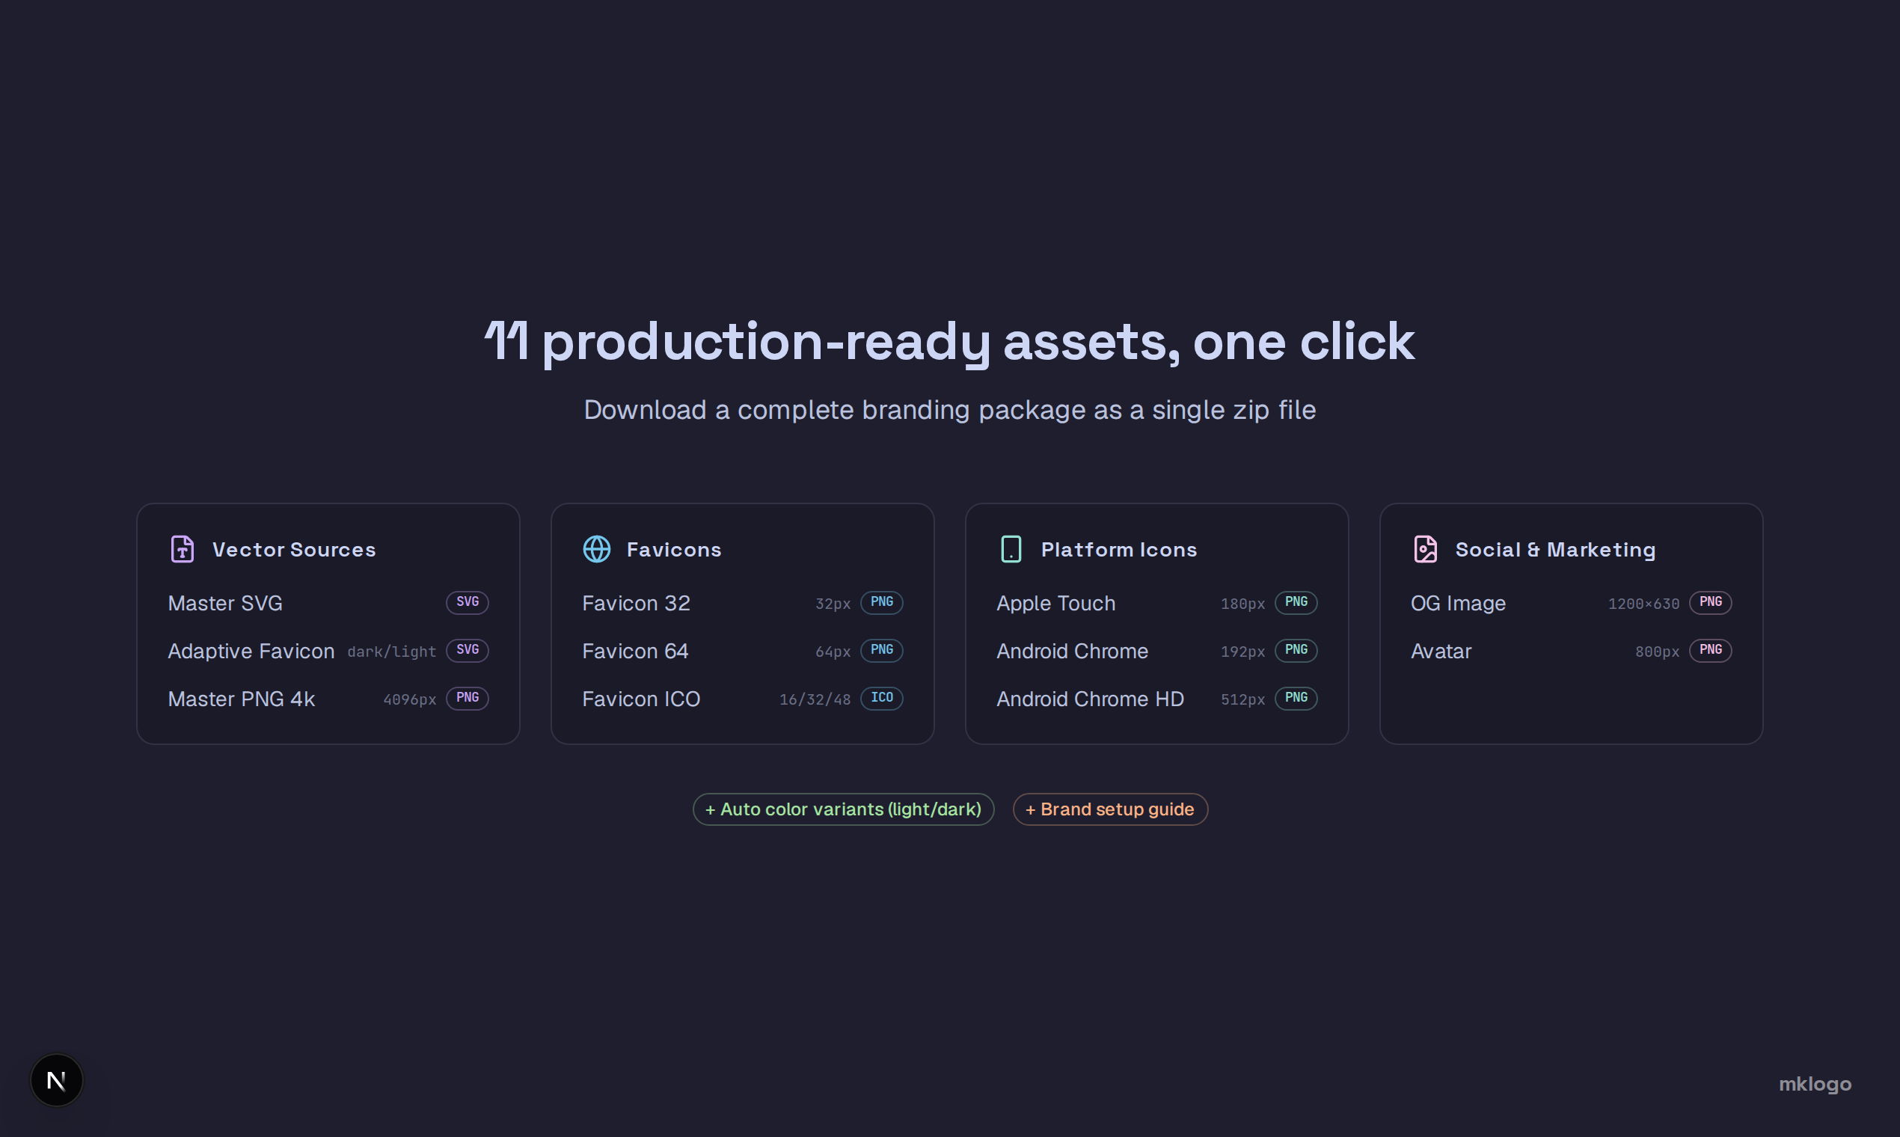1900x1137 pixels.
Task: Open the Next.js dev tools badge
Action: pyautogui.click(x=57, y=1080)
